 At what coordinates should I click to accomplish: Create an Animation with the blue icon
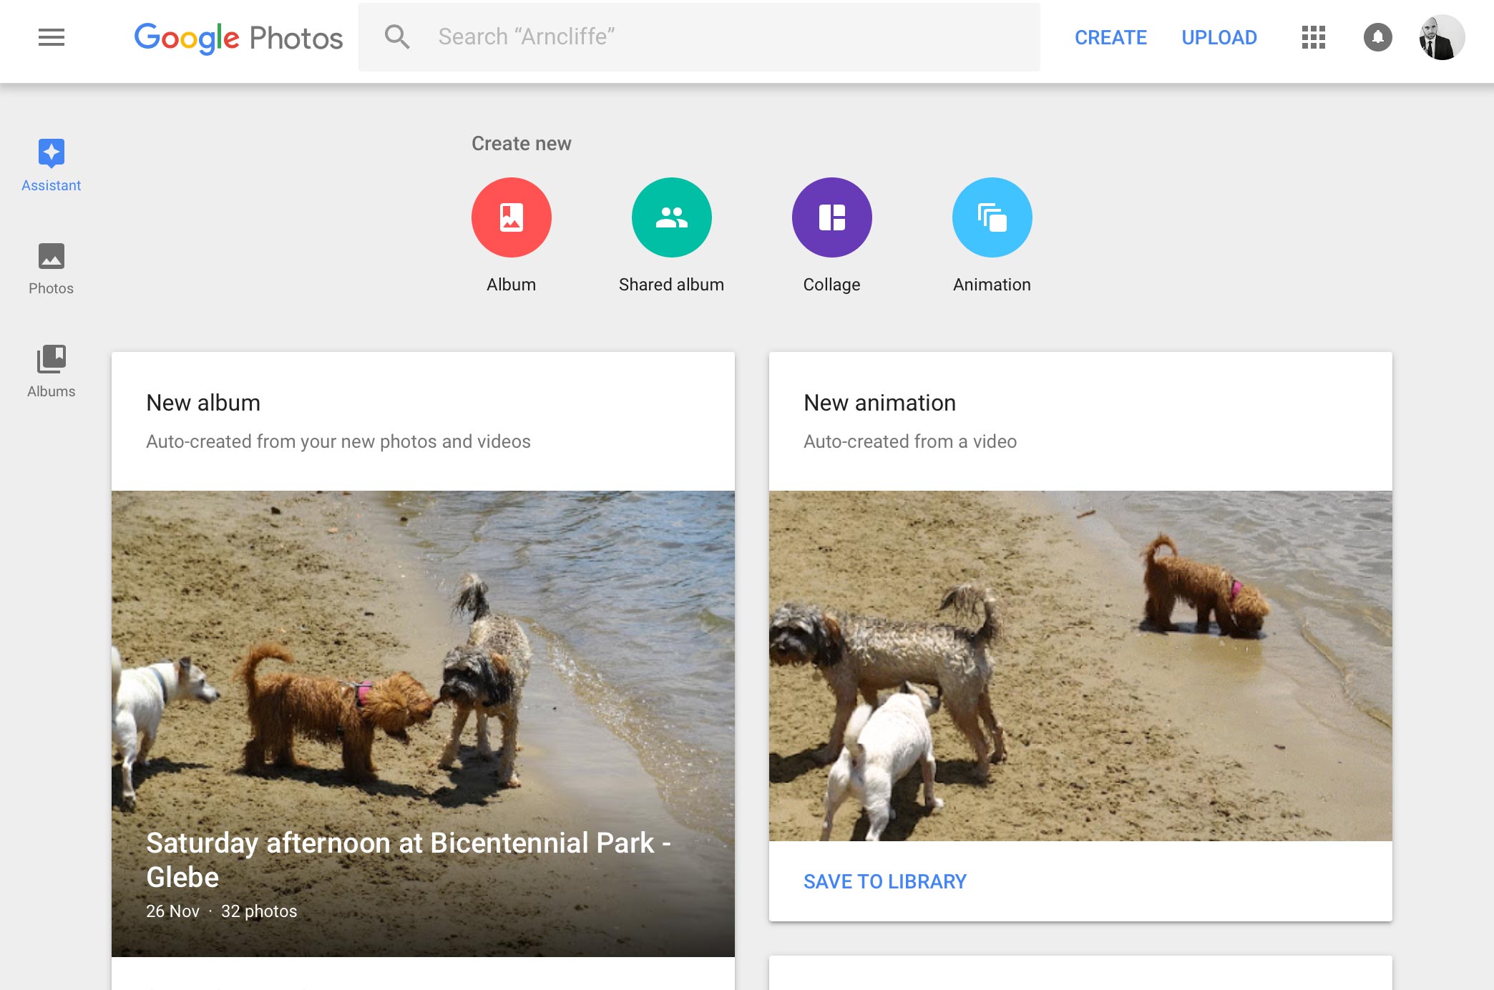tap(992, 217)
